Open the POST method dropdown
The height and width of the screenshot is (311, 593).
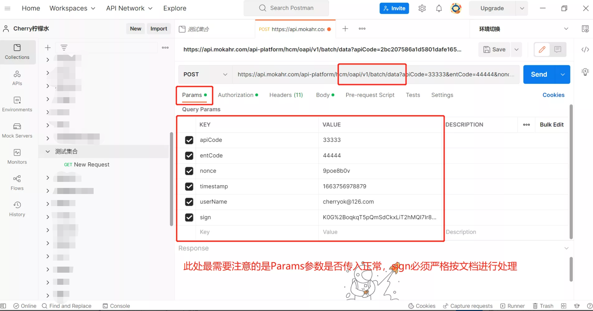coord(205,74)
